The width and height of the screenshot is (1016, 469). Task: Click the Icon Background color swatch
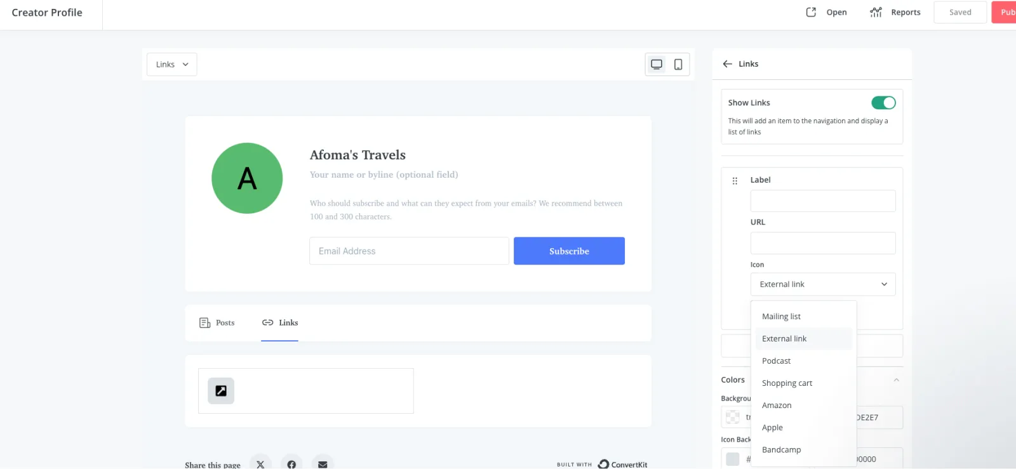click(x=733, y=459)
